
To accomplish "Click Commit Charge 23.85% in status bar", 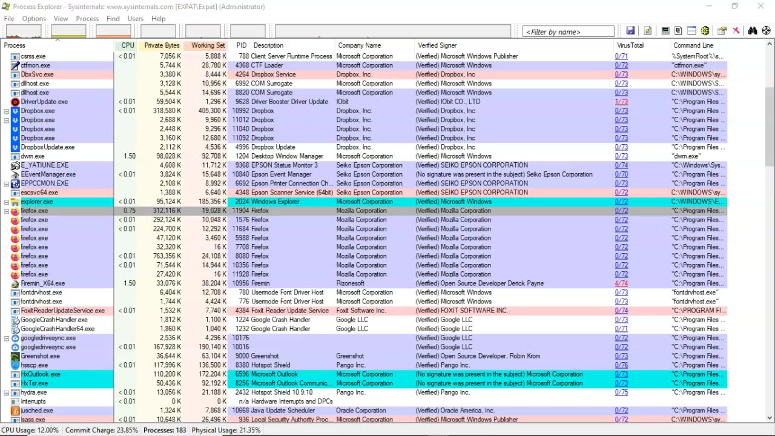I will [101, 431].
